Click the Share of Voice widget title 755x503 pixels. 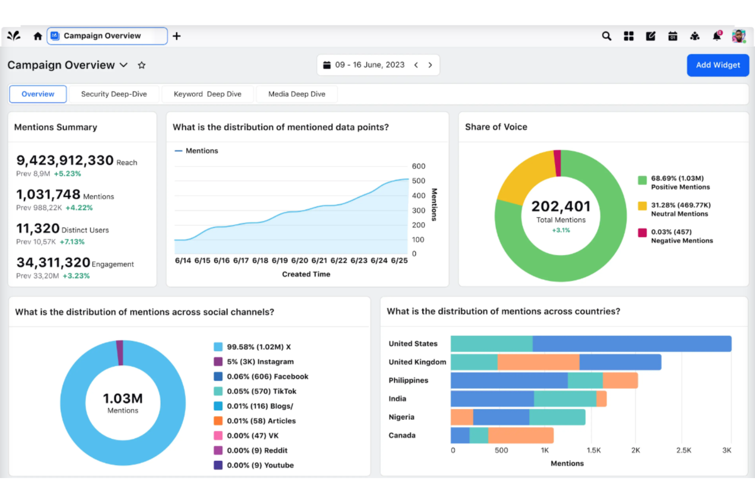point(496,127)
